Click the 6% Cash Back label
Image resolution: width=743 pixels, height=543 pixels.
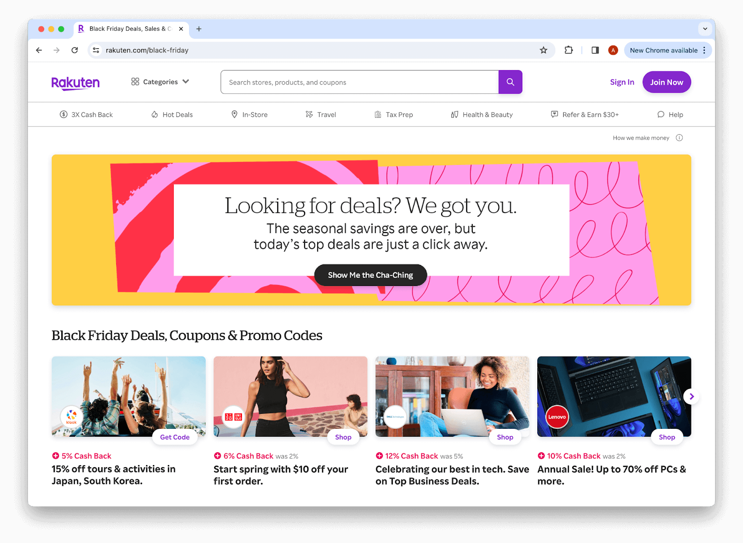[x=248, y=456]
